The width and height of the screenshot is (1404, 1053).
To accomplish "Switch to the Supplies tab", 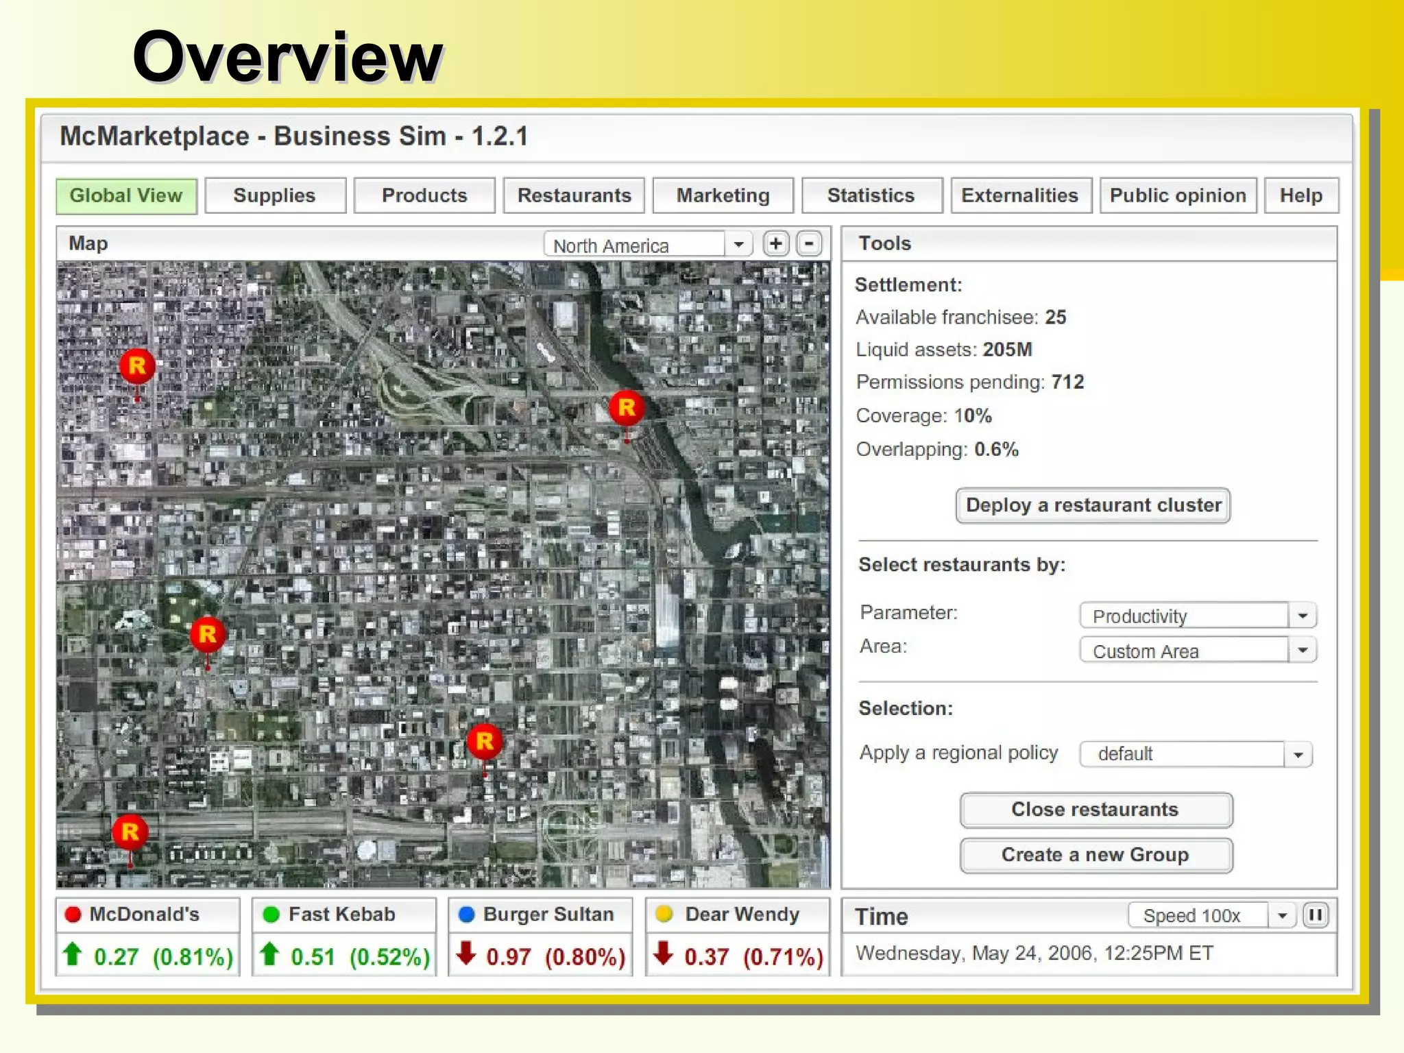I will pyautogui.click(x=274, y=196).
